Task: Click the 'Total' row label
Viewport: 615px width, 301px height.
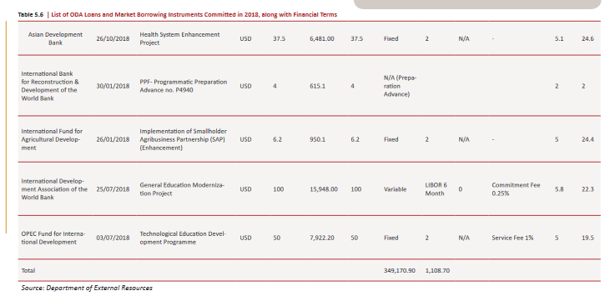Action: (28, 270)
